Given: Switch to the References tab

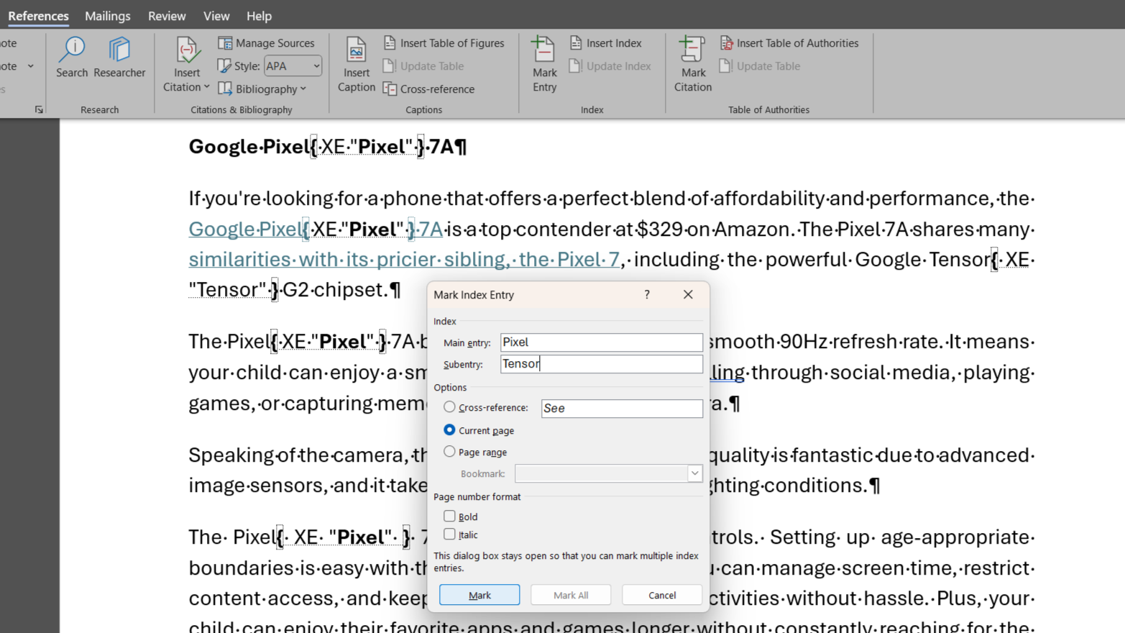Looking at the screenshot, I should (x=39, y=16).
